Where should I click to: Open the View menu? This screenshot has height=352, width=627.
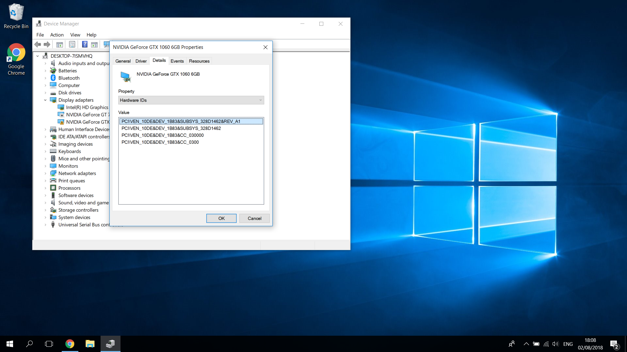coord(75,35)
